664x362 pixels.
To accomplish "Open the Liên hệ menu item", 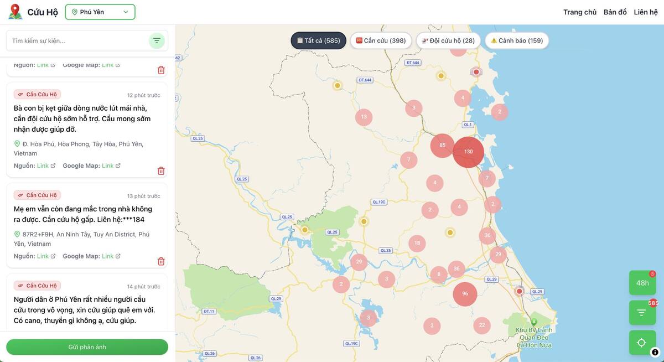I will pos(646,12).
